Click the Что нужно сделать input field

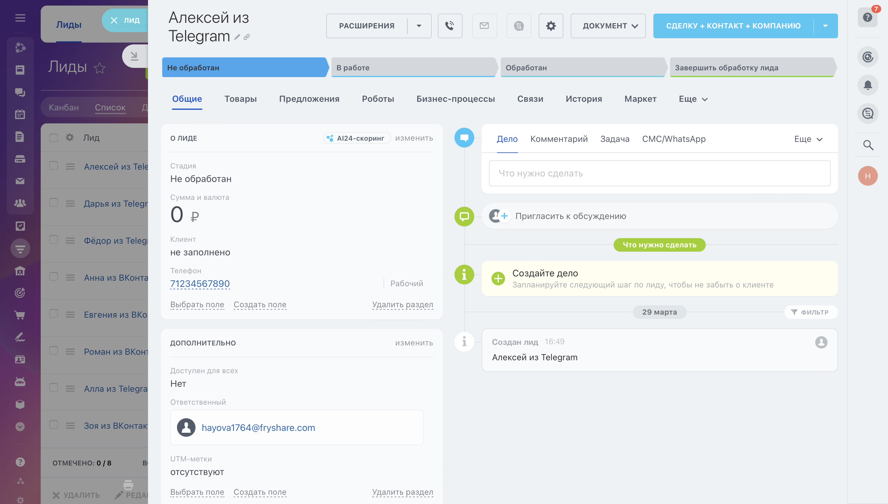(659, 173)
